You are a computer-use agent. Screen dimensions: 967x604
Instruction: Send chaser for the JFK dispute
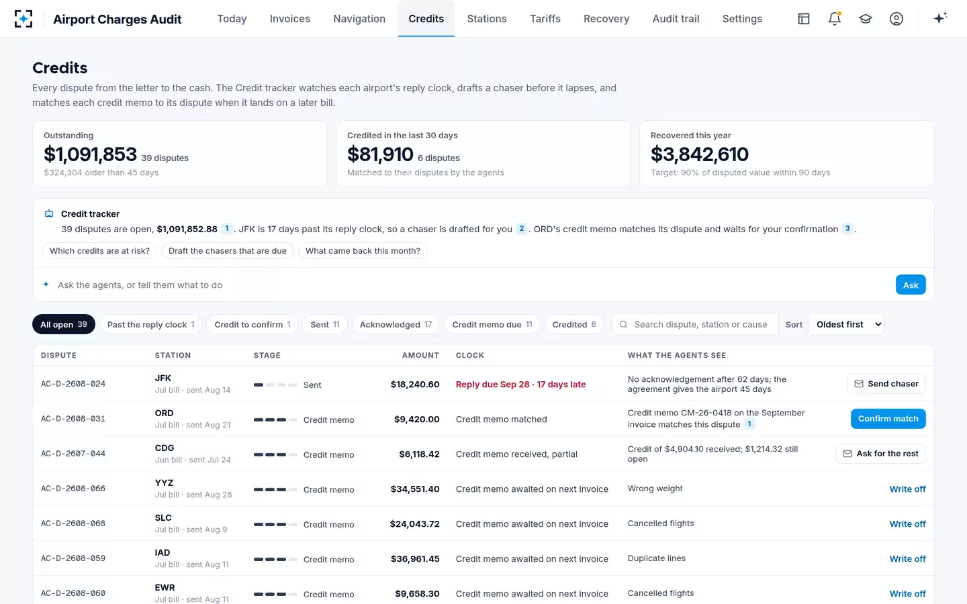(x=886, y=384)
